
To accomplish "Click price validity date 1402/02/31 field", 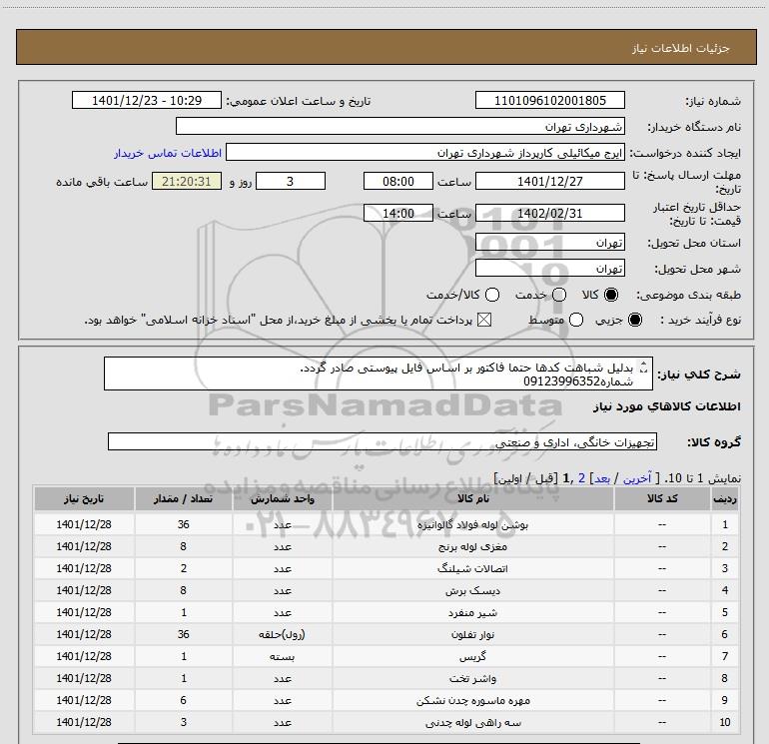I will (549, 214).
